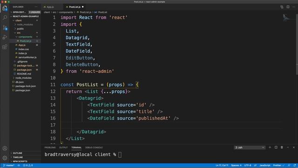Click the feedback icon in status bar

[289, 165]
